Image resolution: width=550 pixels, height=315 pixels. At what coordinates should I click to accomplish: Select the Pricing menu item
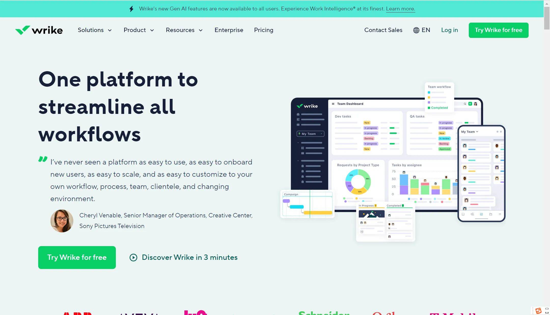(x=263, y=30)
